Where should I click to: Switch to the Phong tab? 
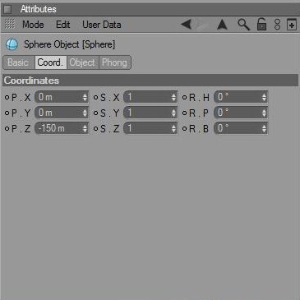tap(114, 62)
